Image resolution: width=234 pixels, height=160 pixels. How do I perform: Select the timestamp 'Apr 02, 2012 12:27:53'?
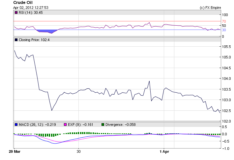[x=31, y=8]
